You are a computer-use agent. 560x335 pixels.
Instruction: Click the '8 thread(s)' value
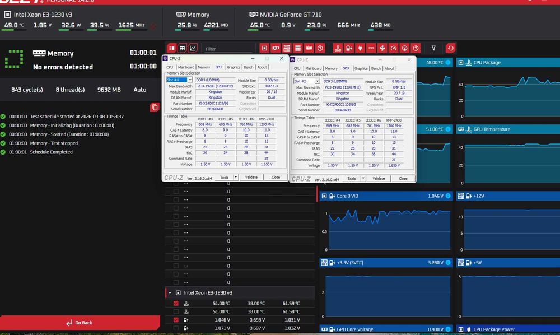pos(70,90)
